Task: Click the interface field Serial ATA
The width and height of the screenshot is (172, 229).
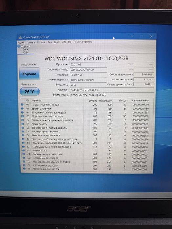Action: [x=88, y=75]
